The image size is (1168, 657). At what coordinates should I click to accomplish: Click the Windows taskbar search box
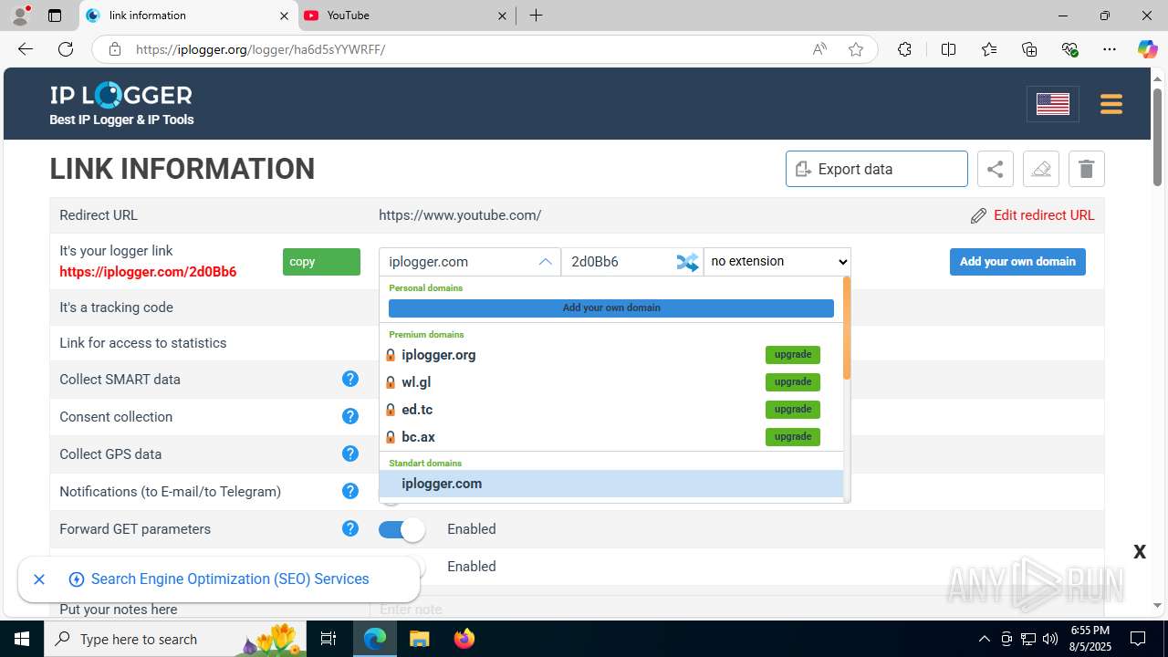177,639
